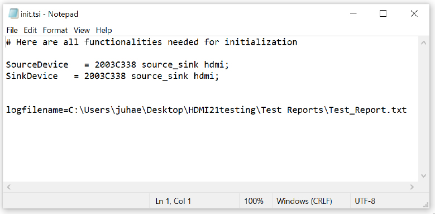Close the init.tsi Notepad window
This screenshot has height=214, width=435.
(414, 13)
